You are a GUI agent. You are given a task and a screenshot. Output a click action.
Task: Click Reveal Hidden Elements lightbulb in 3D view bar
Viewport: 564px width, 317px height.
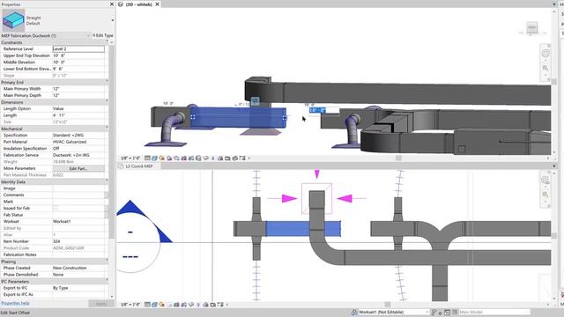click(x=213, y=158)
